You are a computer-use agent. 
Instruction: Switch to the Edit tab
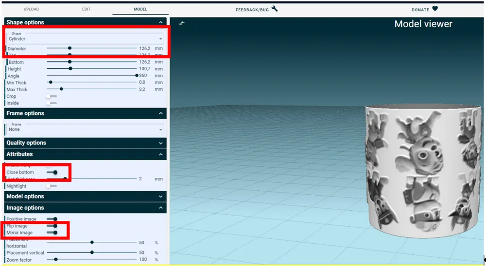click(86, 9)
